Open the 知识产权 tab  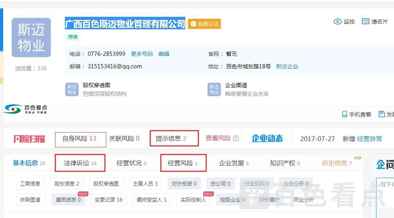click(285, 163)
